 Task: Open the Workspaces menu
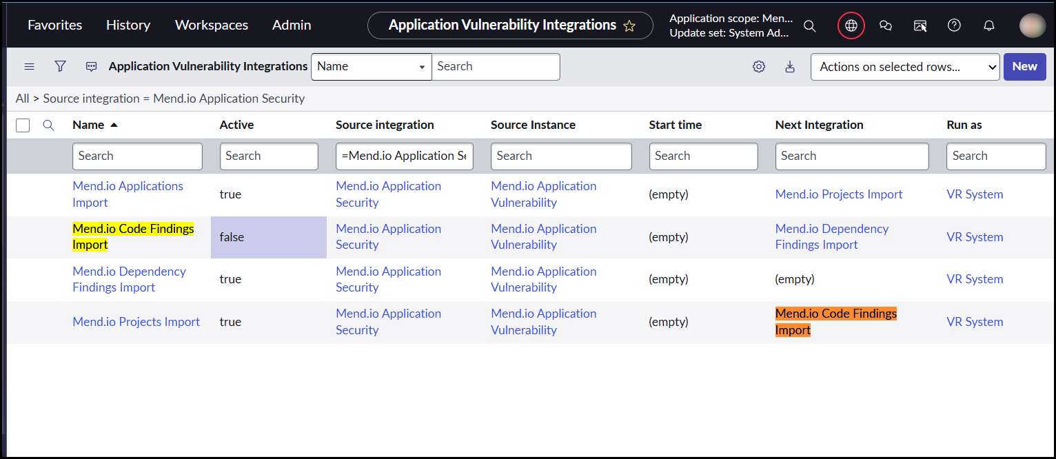click(211, 25)
